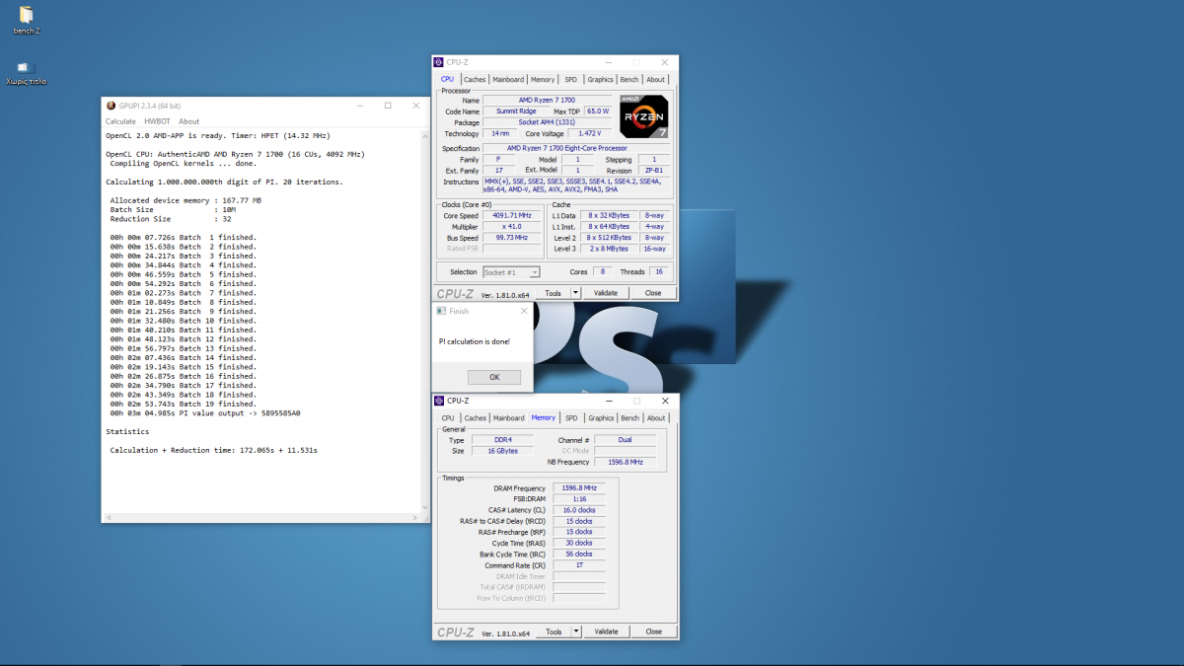Click the DDR4 memory Type value
Image resolution: width=1184 pixels, height=666 pixels.
501,440
